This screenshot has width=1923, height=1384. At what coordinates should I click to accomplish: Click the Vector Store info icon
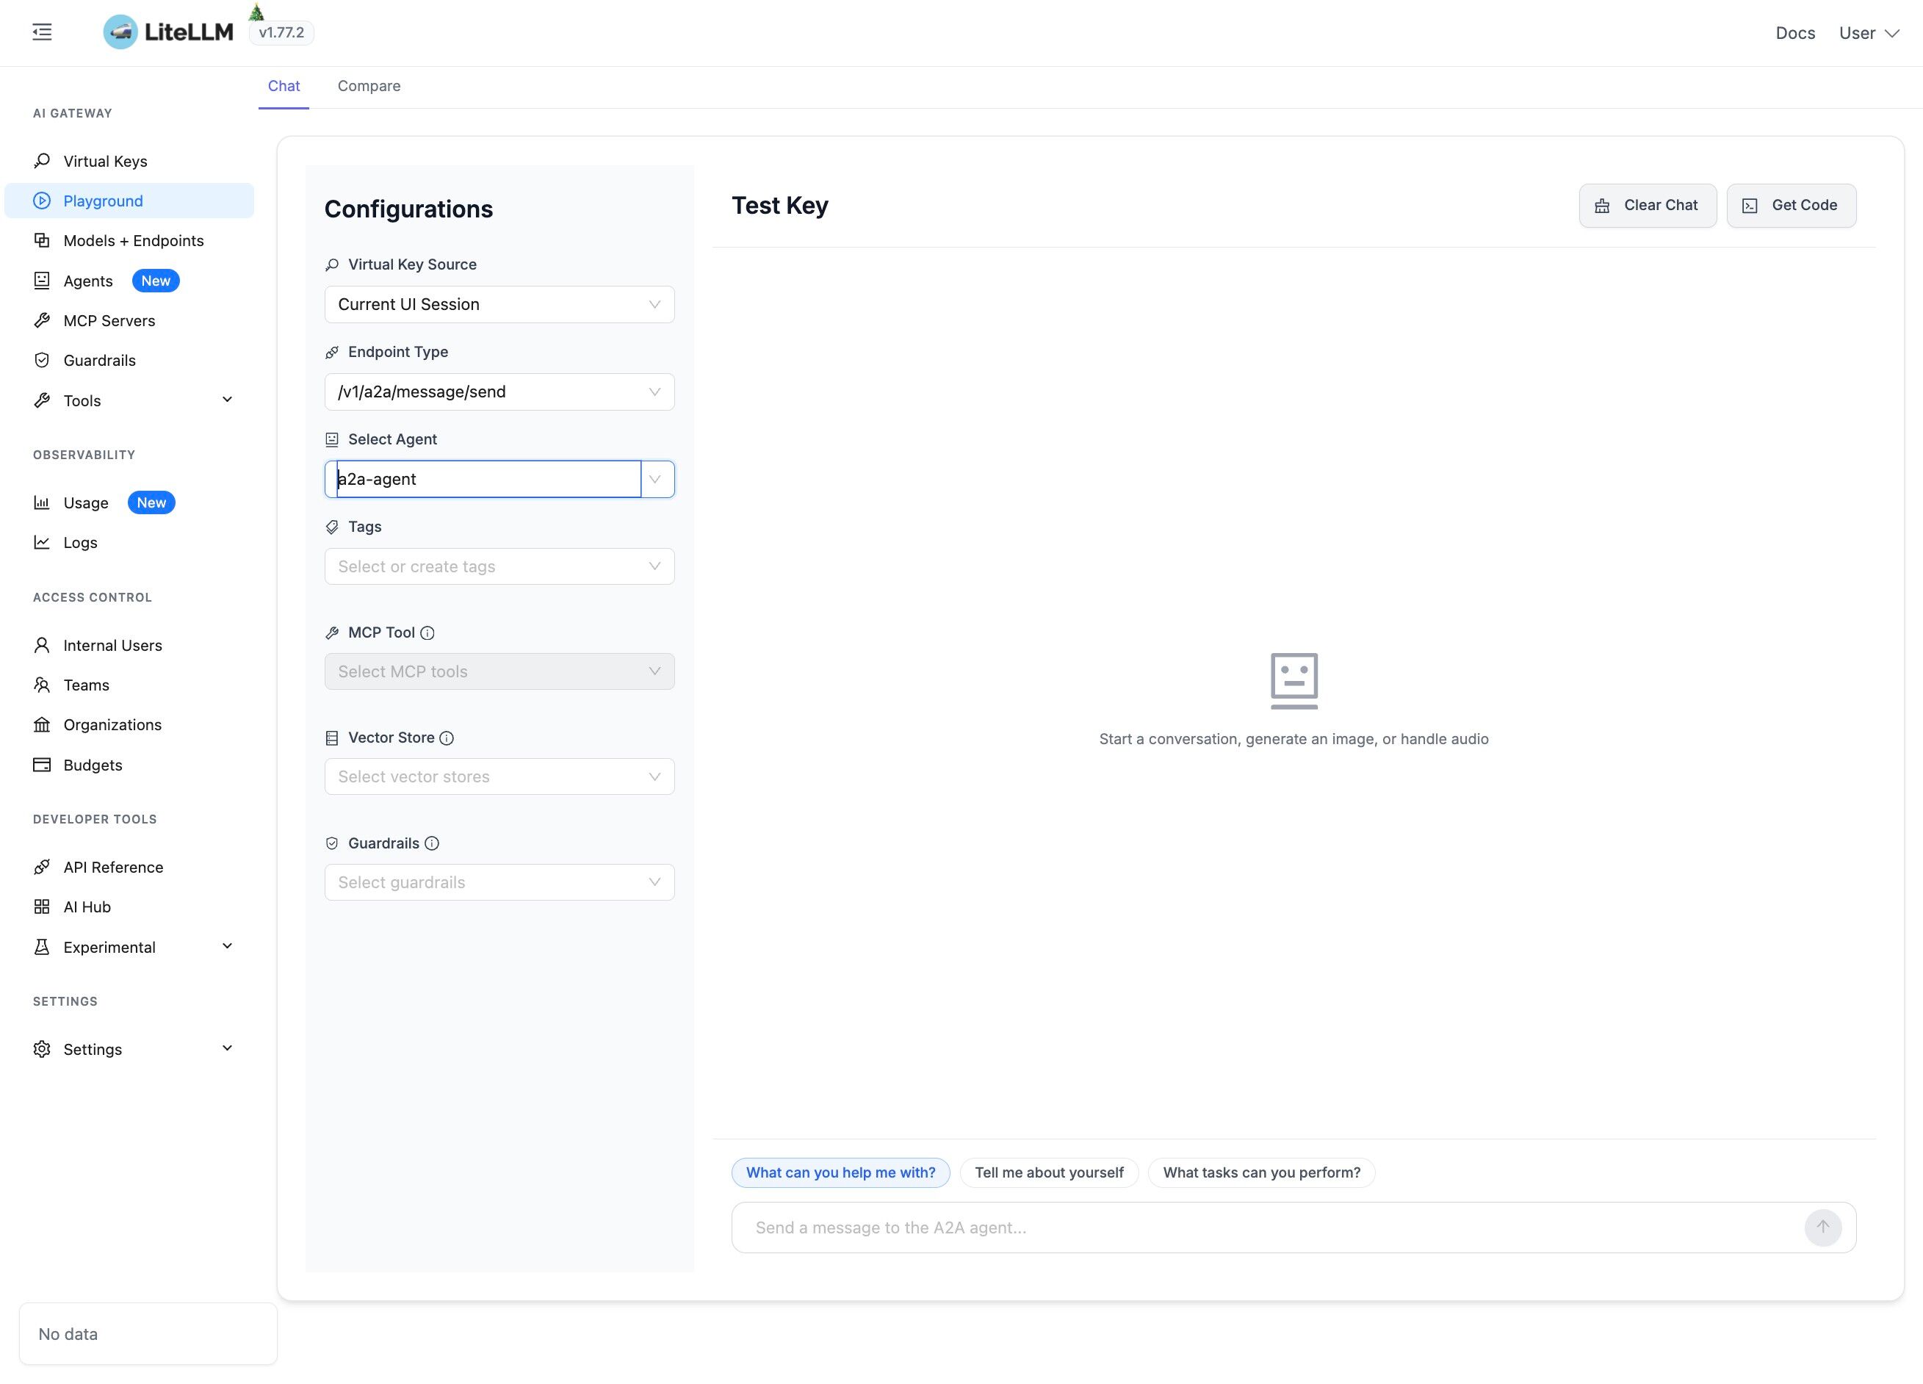click(447, 738)
